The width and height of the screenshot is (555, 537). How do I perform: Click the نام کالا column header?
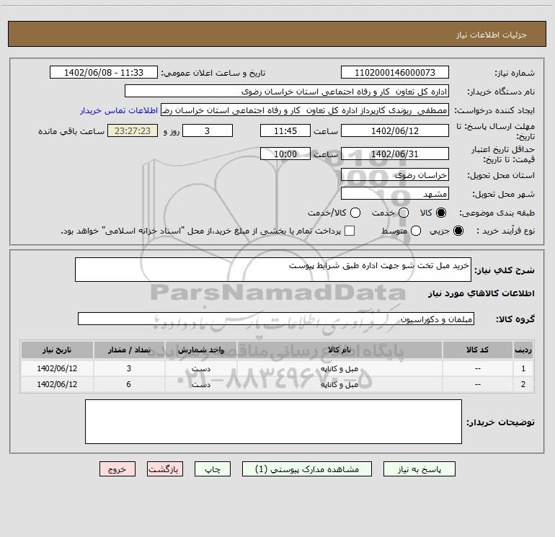point(339,350)
